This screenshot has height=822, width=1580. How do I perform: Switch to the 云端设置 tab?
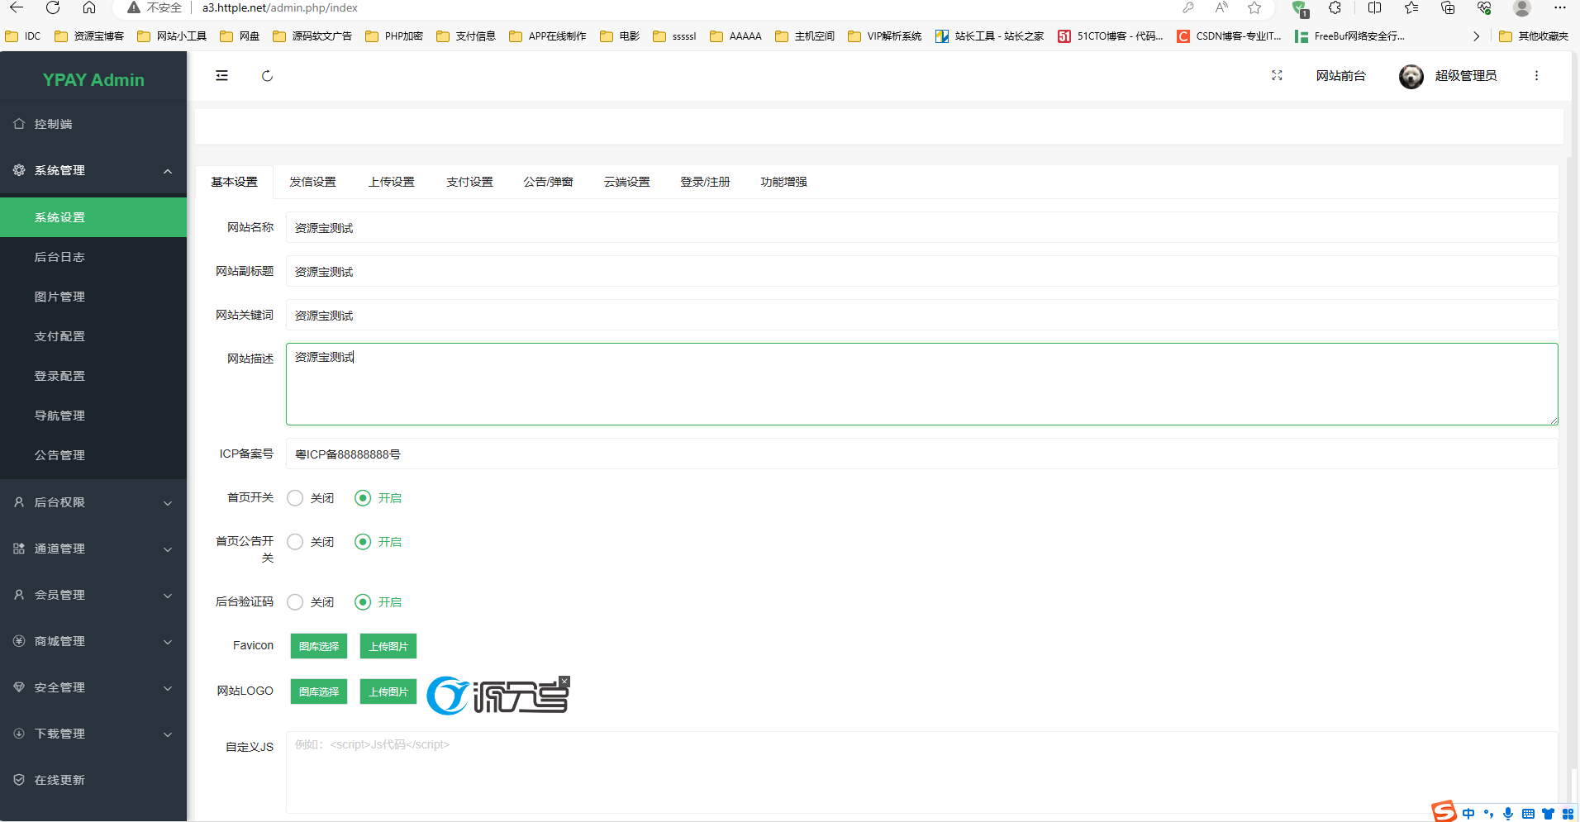click(x=626, y=182)
